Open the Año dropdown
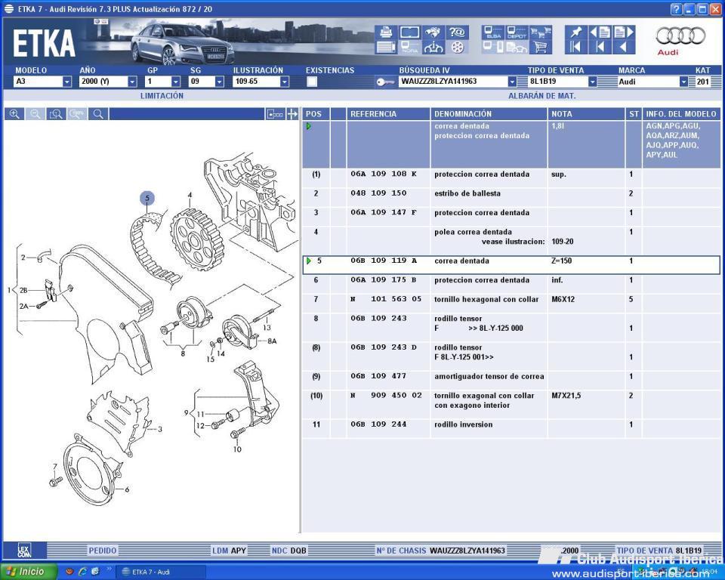This screenshot has height=580, width=725. (132, 82)
